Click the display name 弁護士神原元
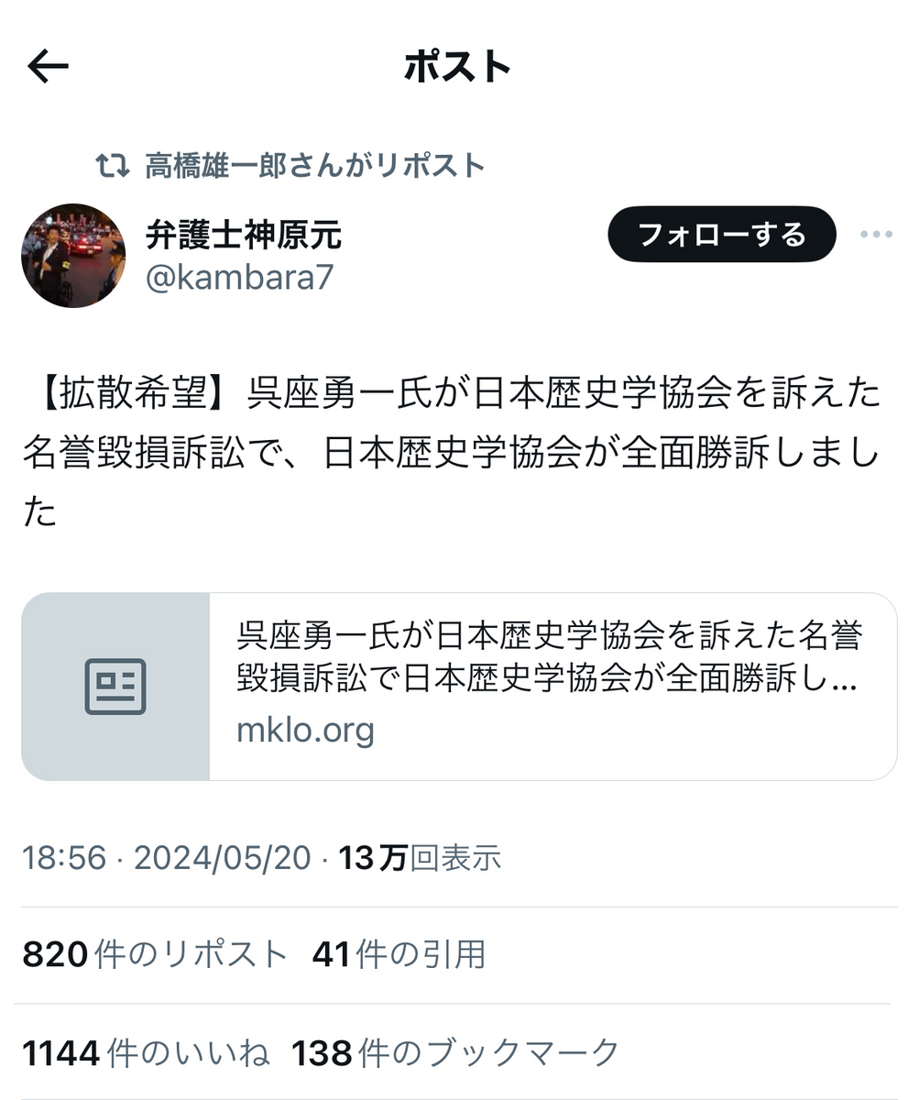Viewport: 919px width, 1100px height. click(x=244, y=235)
